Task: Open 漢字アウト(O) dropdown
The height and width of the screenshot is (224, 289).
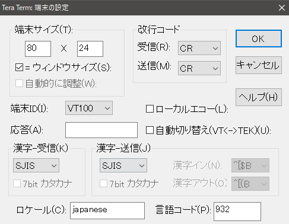Action: pyautogui.click(x=250, y=184)
